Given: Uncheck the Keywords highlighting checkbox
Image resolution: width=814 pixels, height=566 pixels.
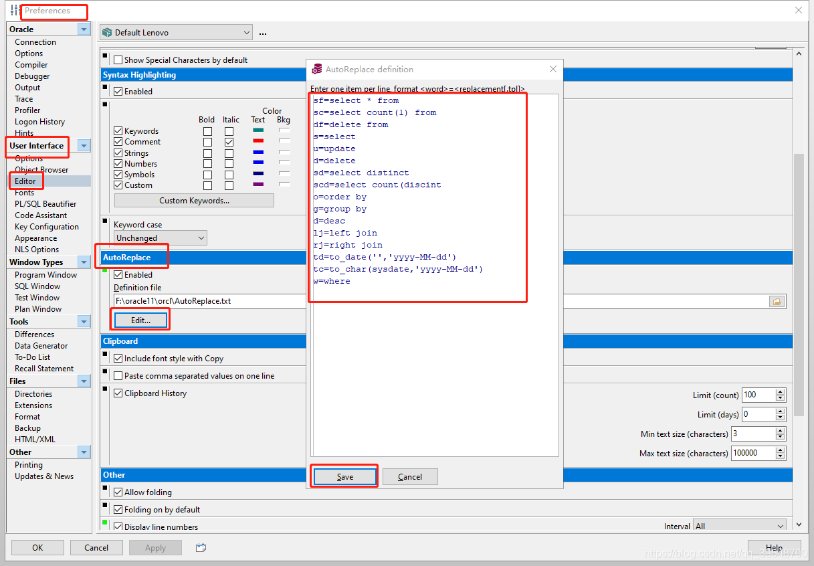Looking at the screenshot, I should pyautogui.click(x=118, y=131).
